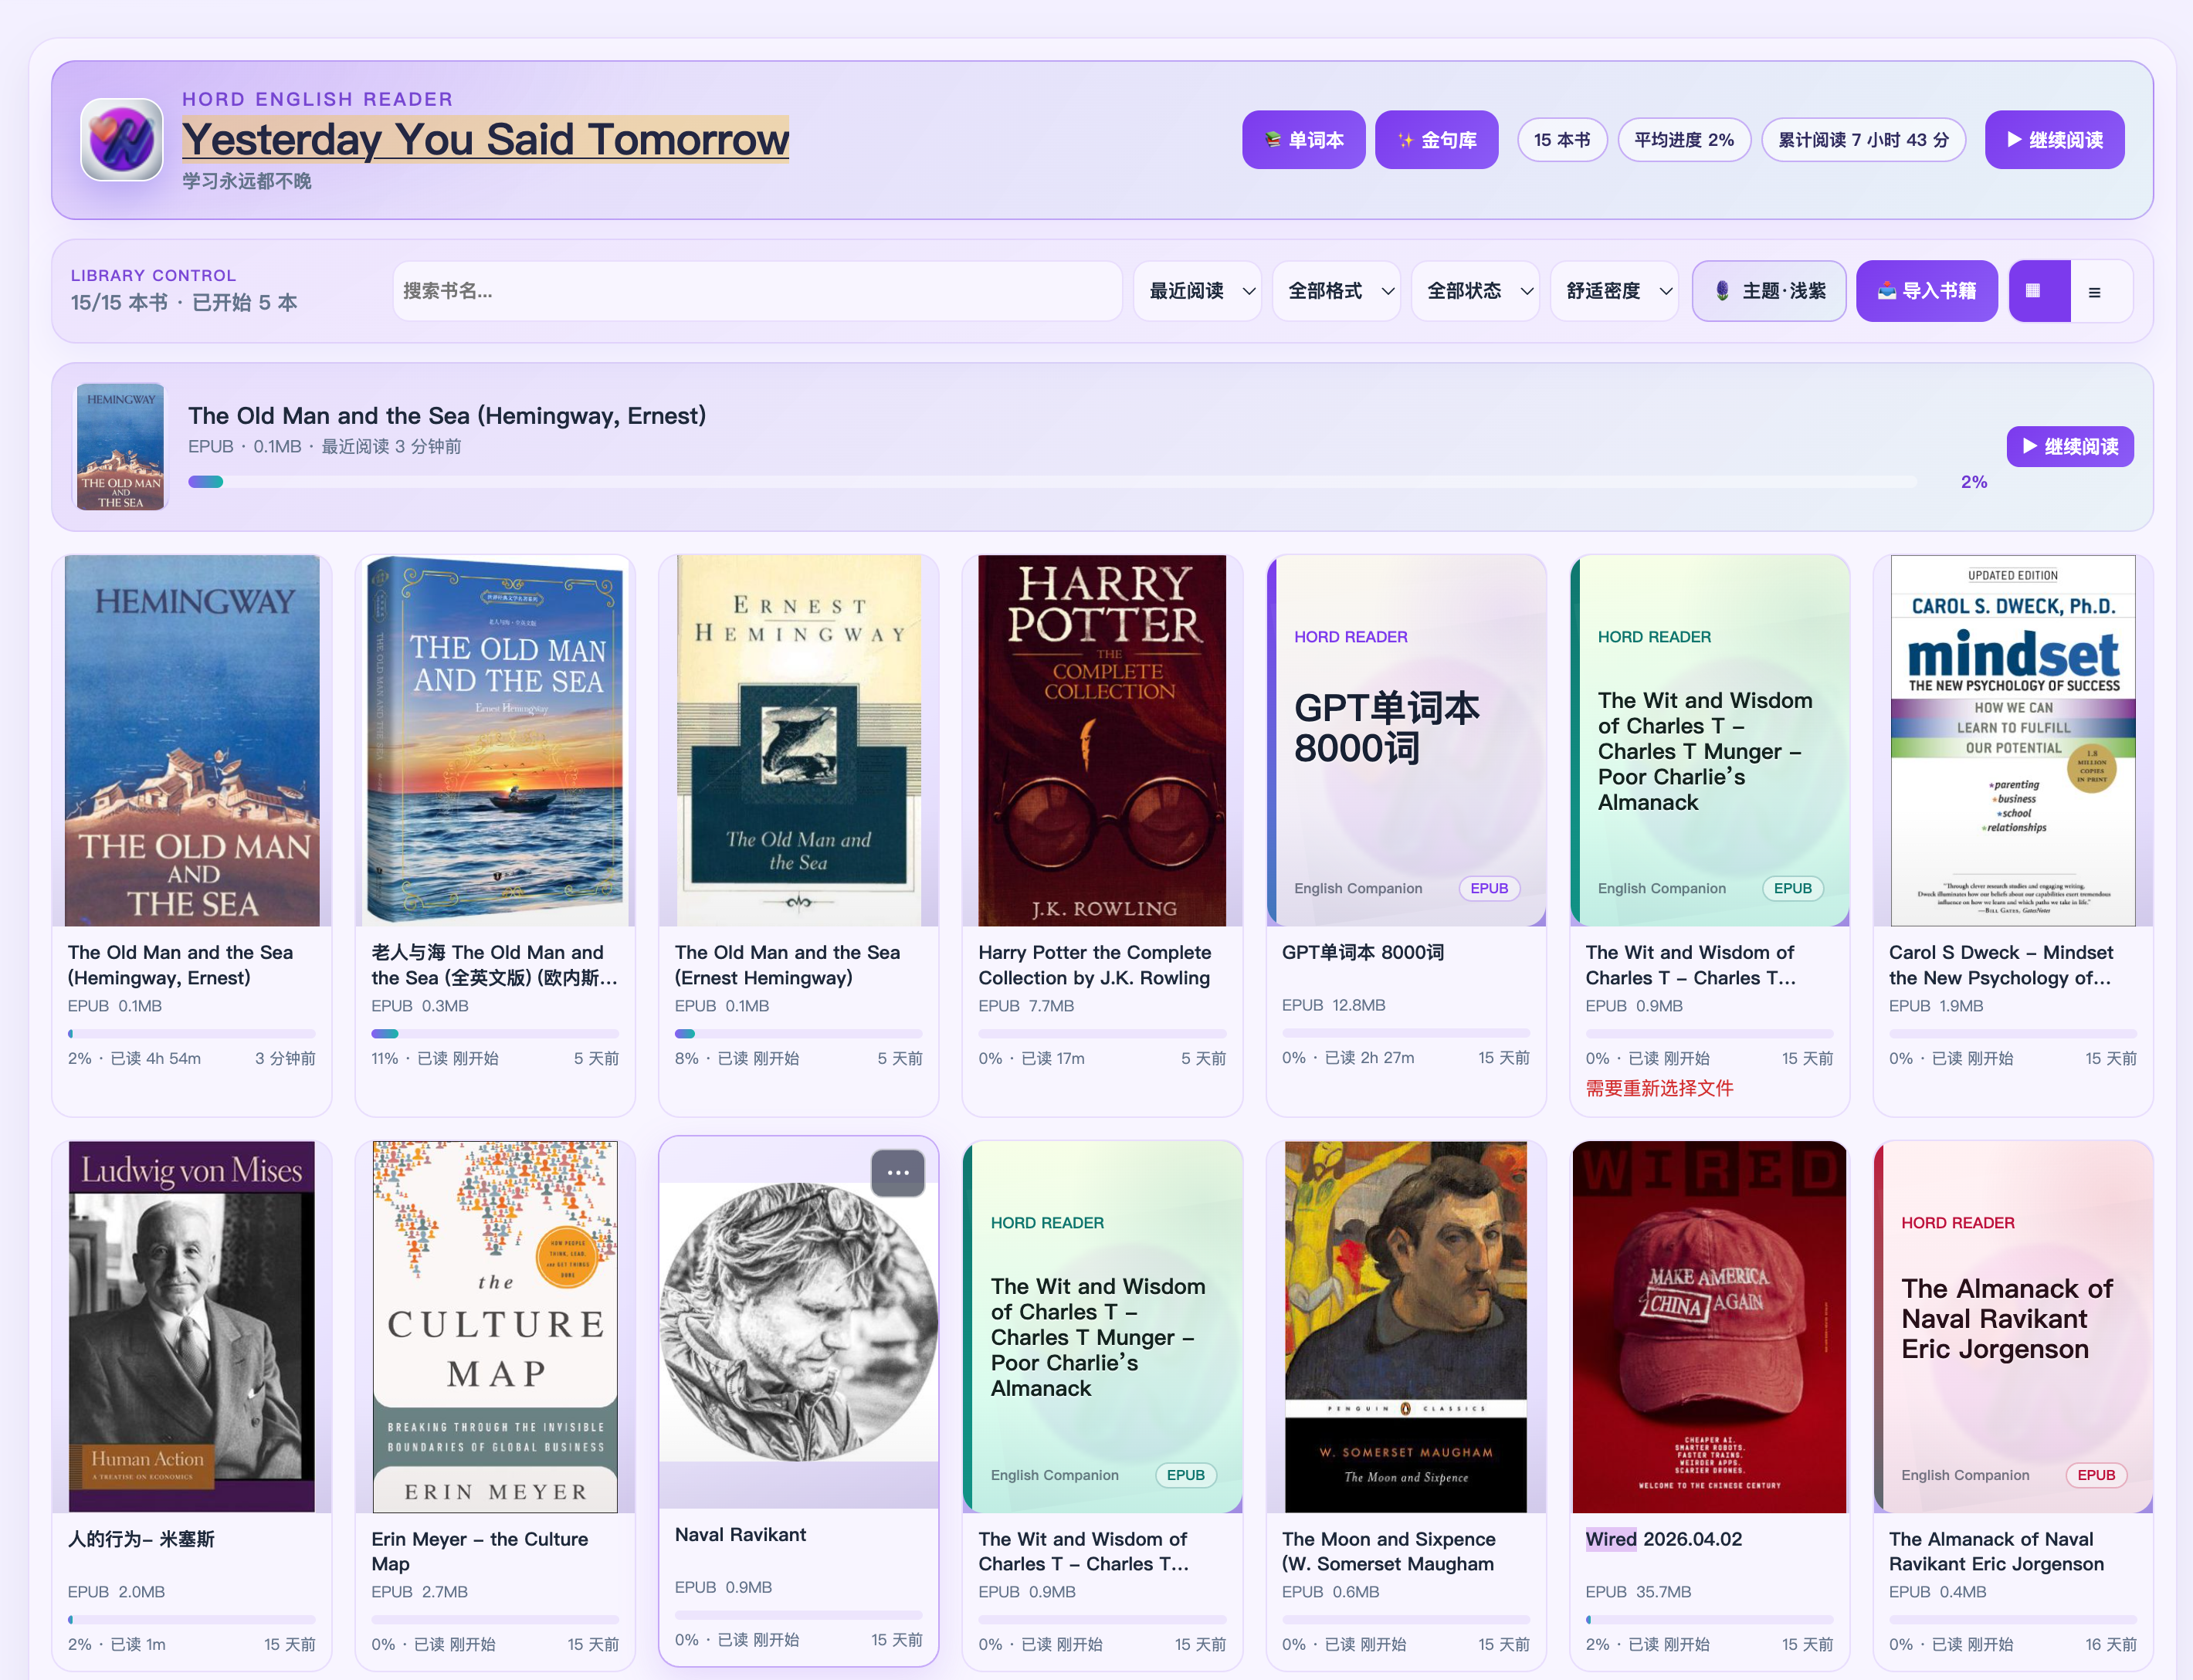Viewport: 2193px width, 1680px height.
Task: Open the 全部状态 status filter dropdown
Action: pos(1476,291)
